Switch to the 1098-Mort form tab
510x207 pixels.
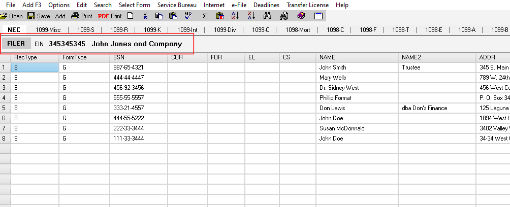[298, 30]
